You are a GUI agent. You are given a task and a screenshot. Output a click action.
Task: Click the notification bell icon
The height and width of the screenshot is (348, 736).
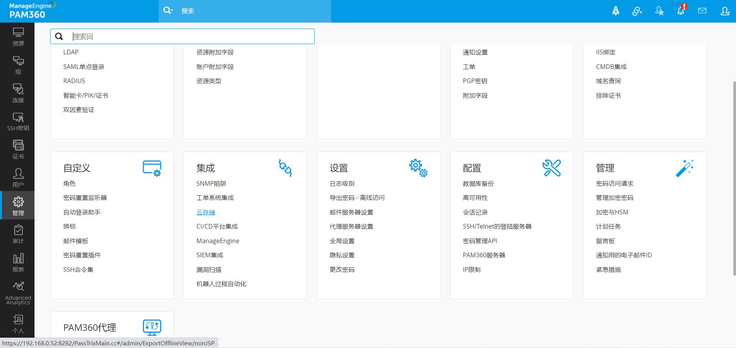tap(681, 11)
